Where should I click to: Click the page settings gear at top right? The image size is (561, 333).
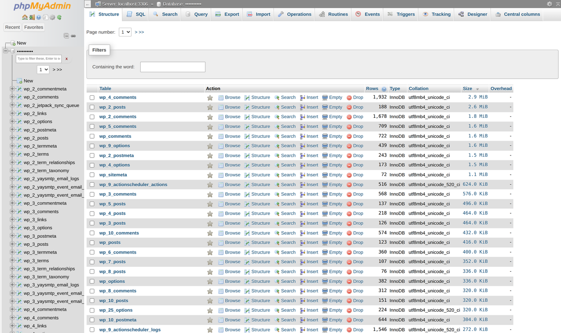(x=549, y=4)
